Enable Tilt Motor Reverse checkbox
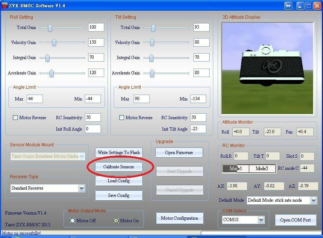 [x=121, y=118]
